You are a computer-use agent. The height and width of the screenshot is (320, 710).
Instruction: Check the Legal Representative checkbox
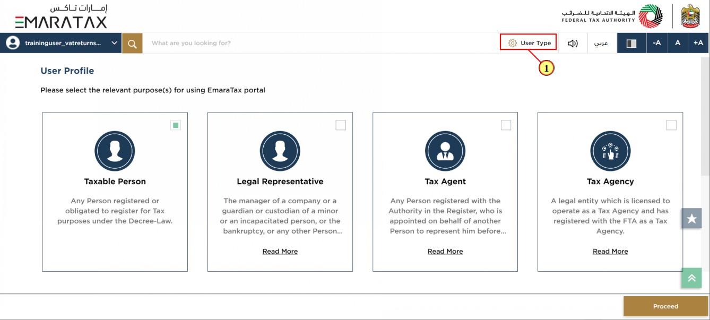[x=341, y=125]
